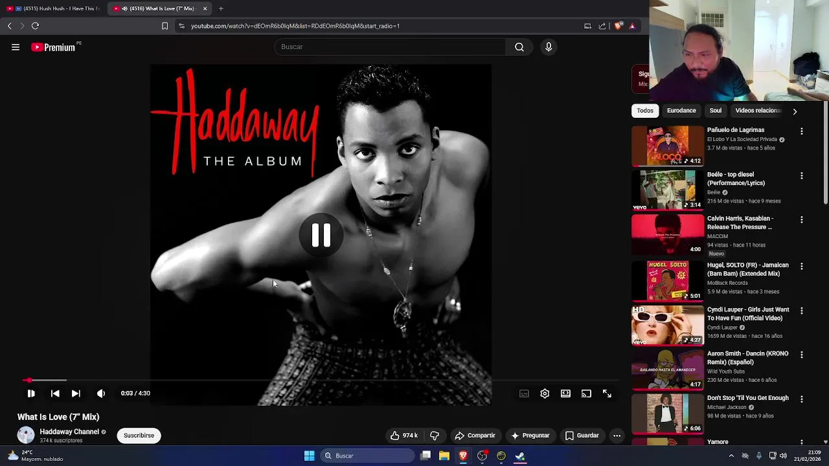Share the video via Compartir

(x=475, y=436)
